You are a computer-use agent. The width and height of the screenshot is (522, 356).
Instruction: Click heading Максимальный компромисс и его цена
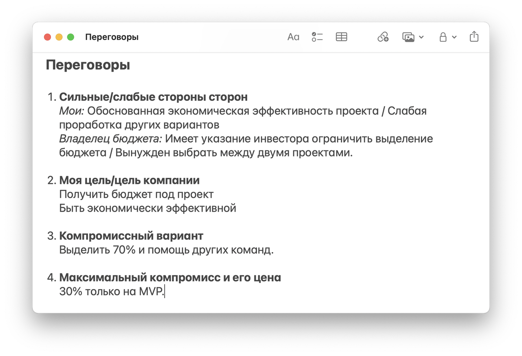click(170, 277)
